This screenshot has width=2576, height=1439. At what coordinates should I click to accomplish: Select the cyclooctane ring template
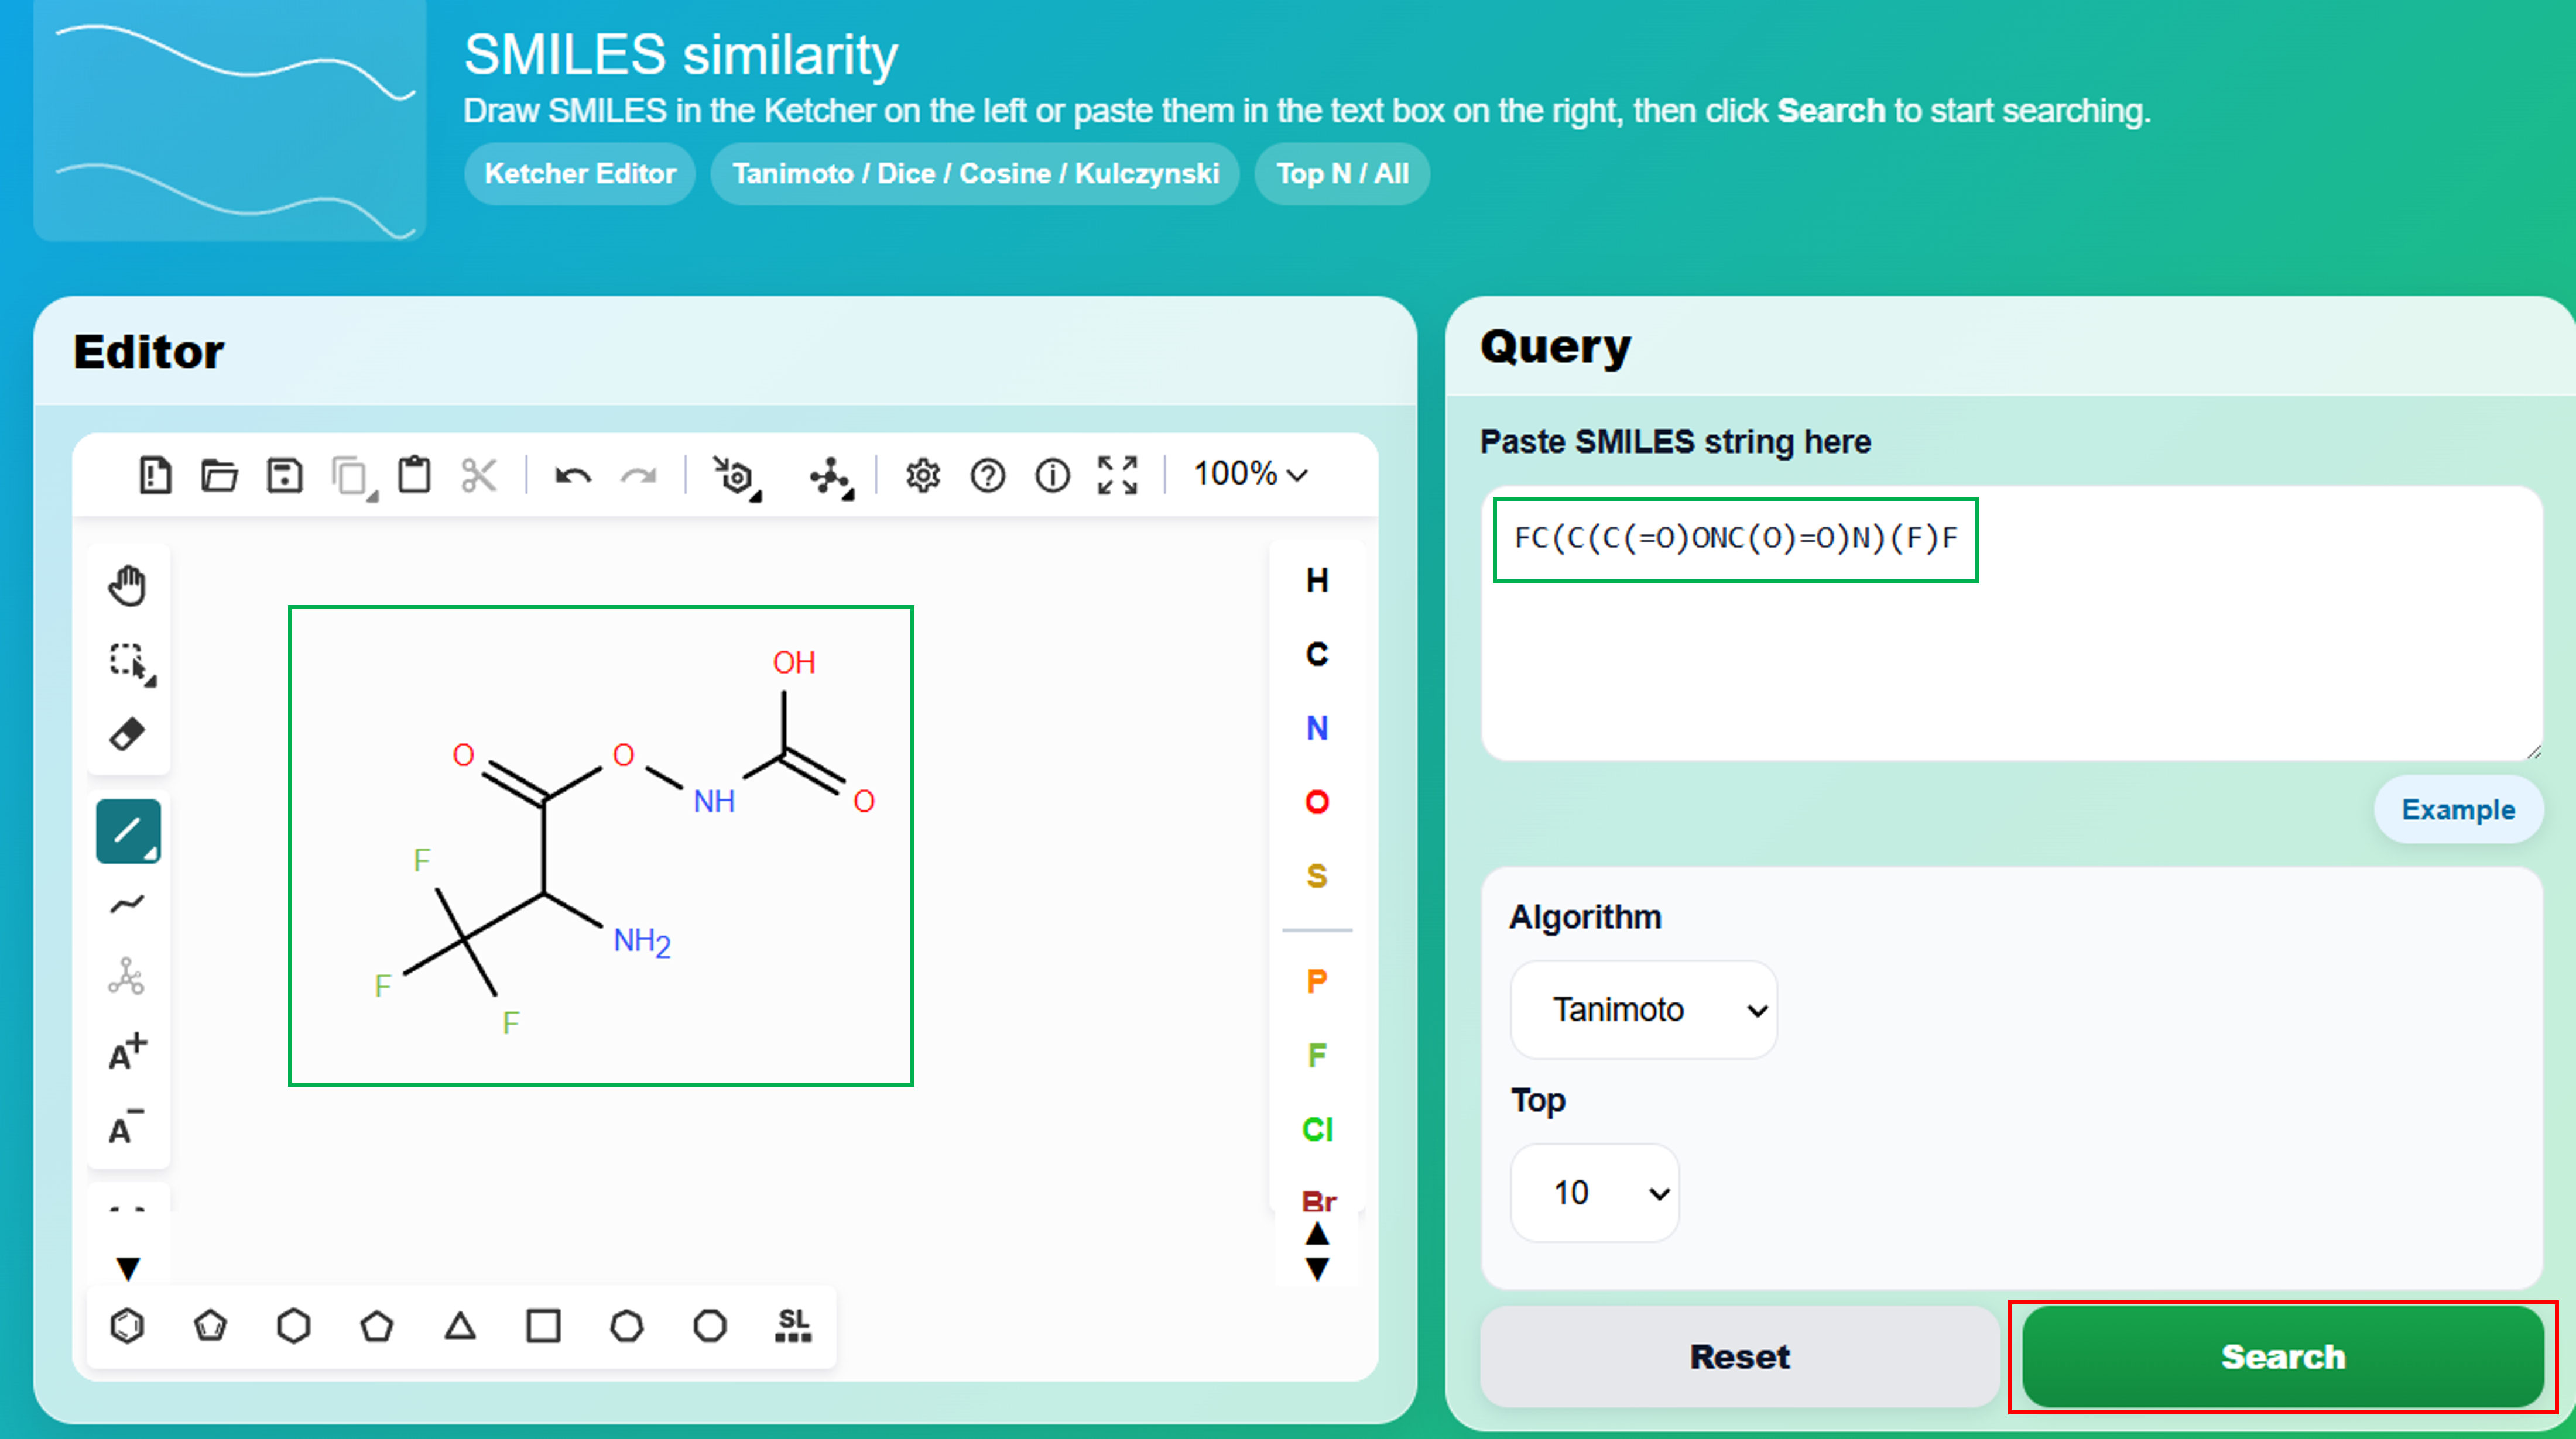tap(710, 1327)
